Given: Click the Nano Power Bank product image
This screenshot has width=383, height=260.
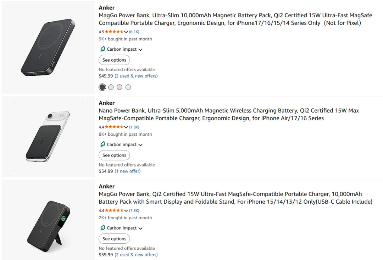Looking at the screenshot, I should (x=48, y=136).
